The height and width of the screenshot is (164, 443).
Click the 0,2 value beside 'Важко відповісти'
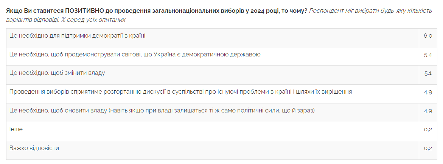428,149
